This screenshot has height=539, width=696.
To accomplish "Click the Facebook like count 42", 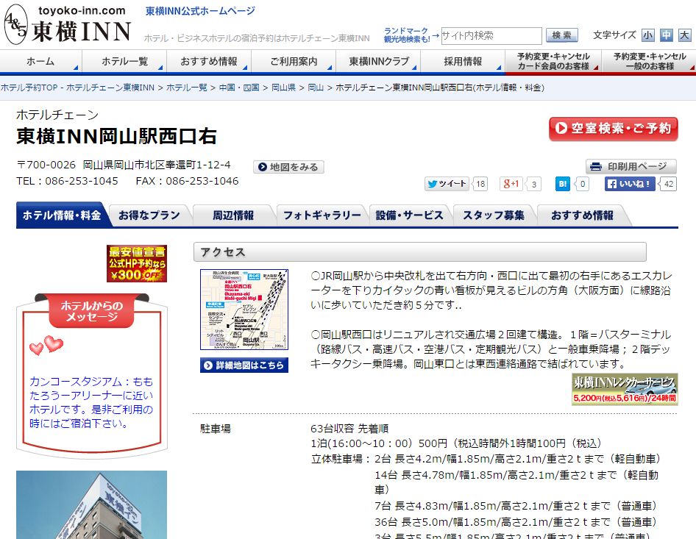I will point(669,184).
